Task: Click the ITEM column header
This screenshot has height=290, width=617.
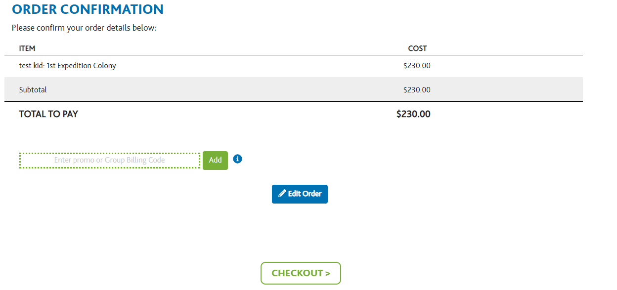Action: [27, 48]
